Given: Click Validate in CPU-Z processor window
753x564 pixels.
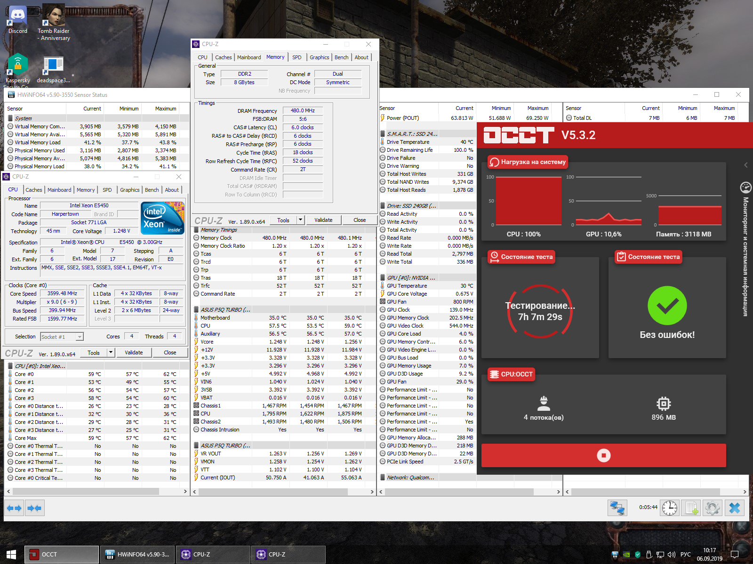Looking at the screenshot, I should [x=134, y=352].
